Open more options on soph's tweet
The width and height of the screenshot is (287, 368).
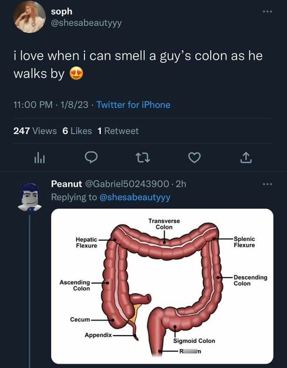pos(268,11)
